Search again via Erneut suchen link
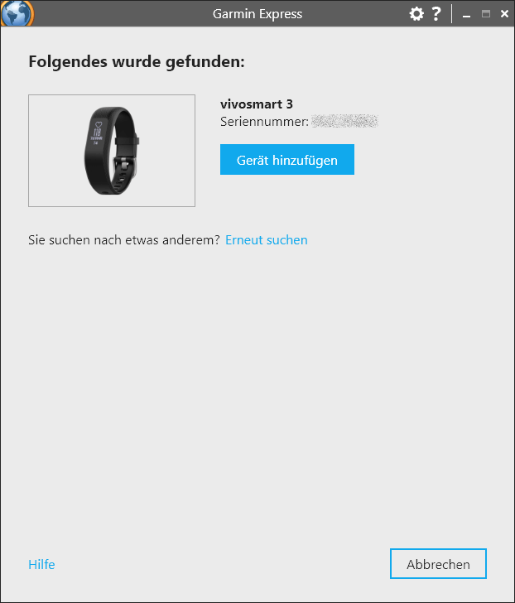 (267, 240)
